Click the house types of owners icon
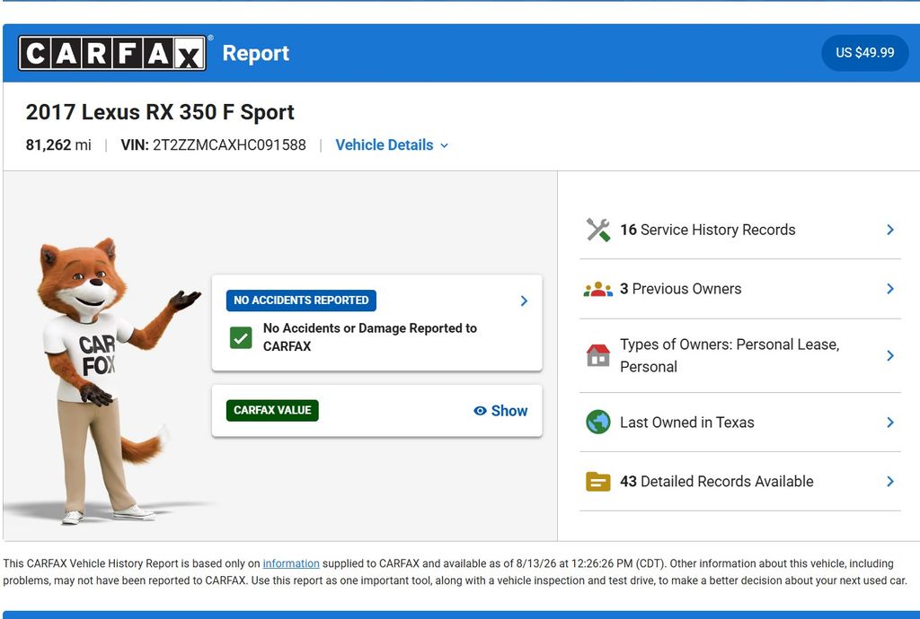 pyautogui.click(x=597, y=355)
